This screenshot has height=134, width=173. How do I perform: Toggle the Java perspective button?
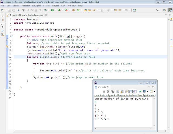170,10
